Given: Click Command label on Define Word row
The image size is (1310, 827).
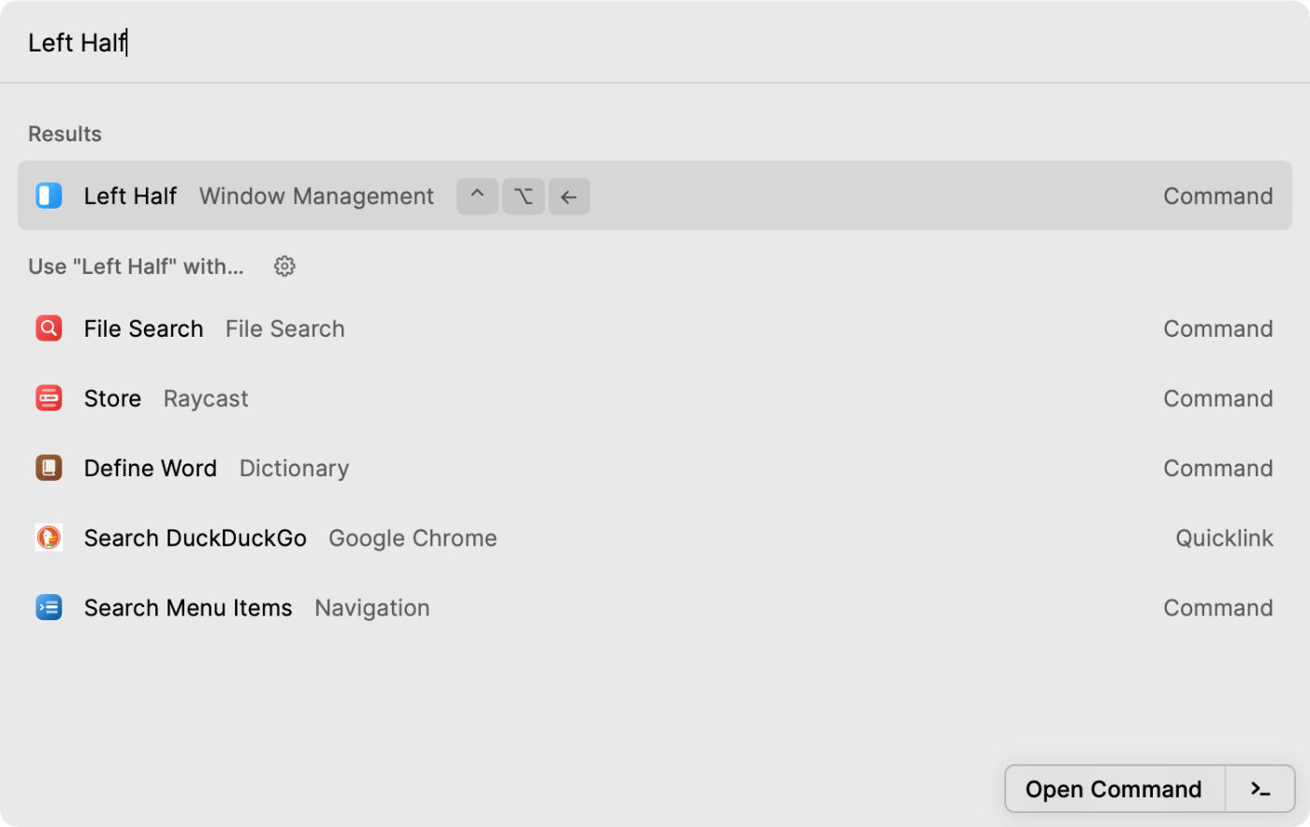Looking at the screenshot, I should [1217, 469].
